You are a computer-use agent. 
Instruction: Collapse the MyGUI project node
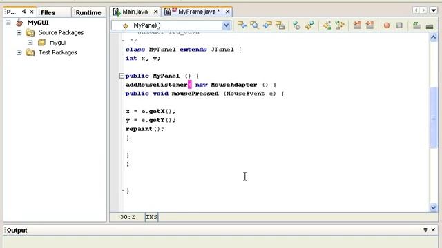[x=8, y=23]
